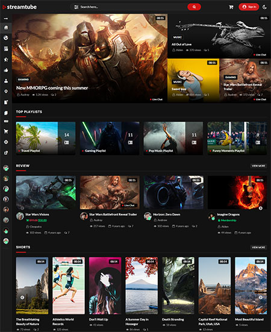
Task: Open Horizon: Zero Dawn thumbnail
Action: click(x=173, y=192)
